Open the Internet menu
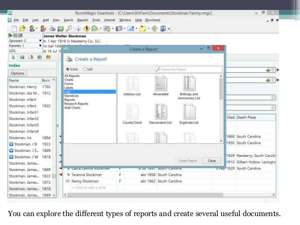Viewport: 300px width, 225px height. tap(110, 20)
